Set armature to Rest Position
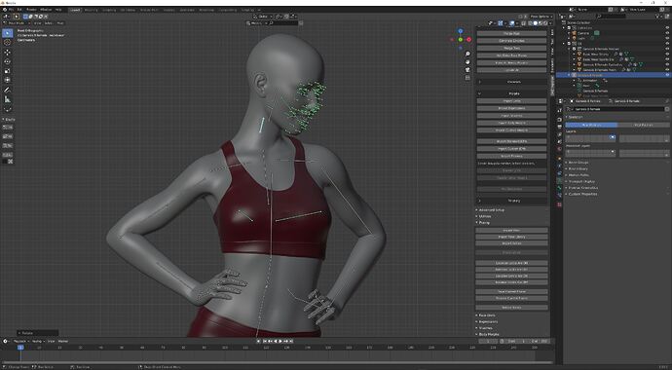Image resolution: width=672 pixels, height=370 pixels. 644,125
